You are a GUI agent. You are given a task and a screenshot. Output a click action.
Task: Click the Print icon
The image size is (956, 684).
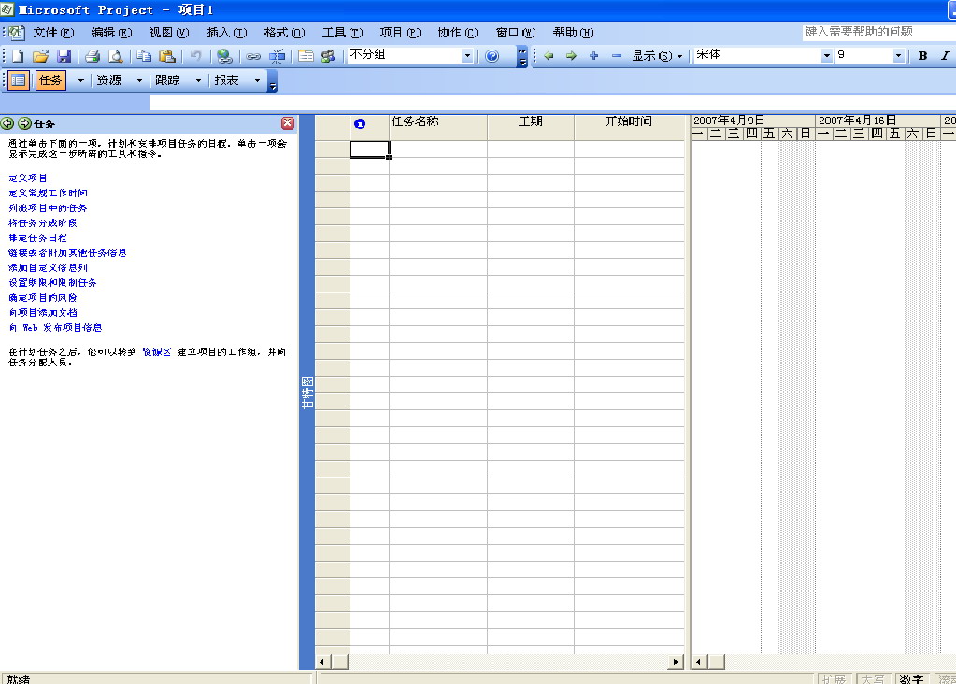(x=93, y=56)
